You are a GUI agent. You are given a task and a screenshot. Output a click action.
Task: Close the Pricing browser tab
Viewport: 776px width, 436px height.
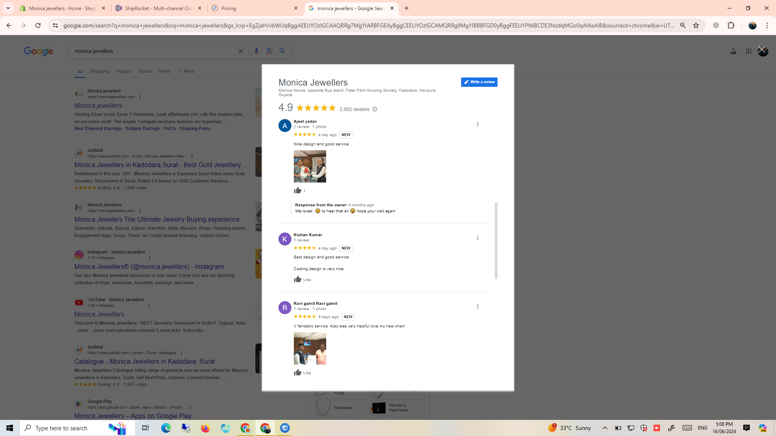point(296,8)
